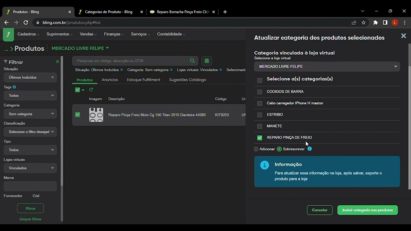Close the Produtos - Bling tab

(70, 12)
